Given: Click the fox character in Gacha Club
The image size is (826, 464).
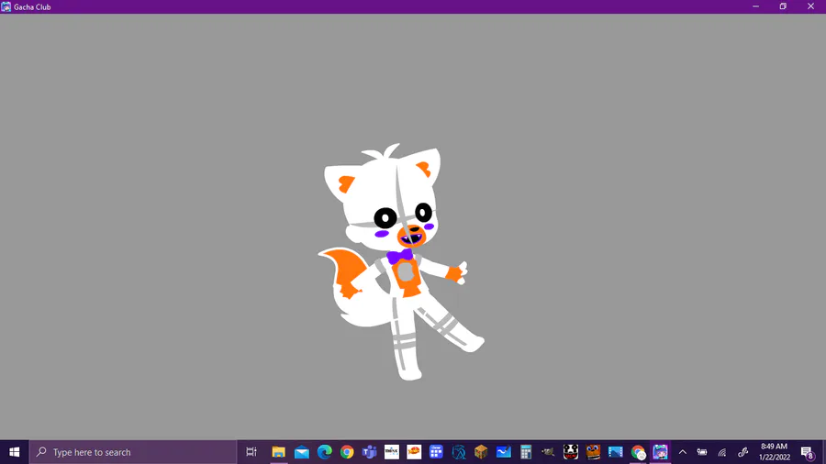Looking at the screenshot, I should coord(400,261).
